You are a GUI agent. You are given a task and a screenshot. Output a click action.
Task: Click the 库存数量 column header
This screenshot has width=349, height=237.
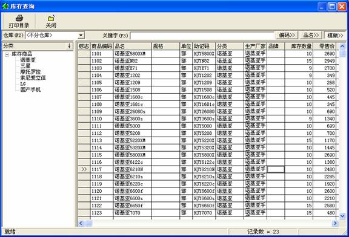[x=299, y=46]
